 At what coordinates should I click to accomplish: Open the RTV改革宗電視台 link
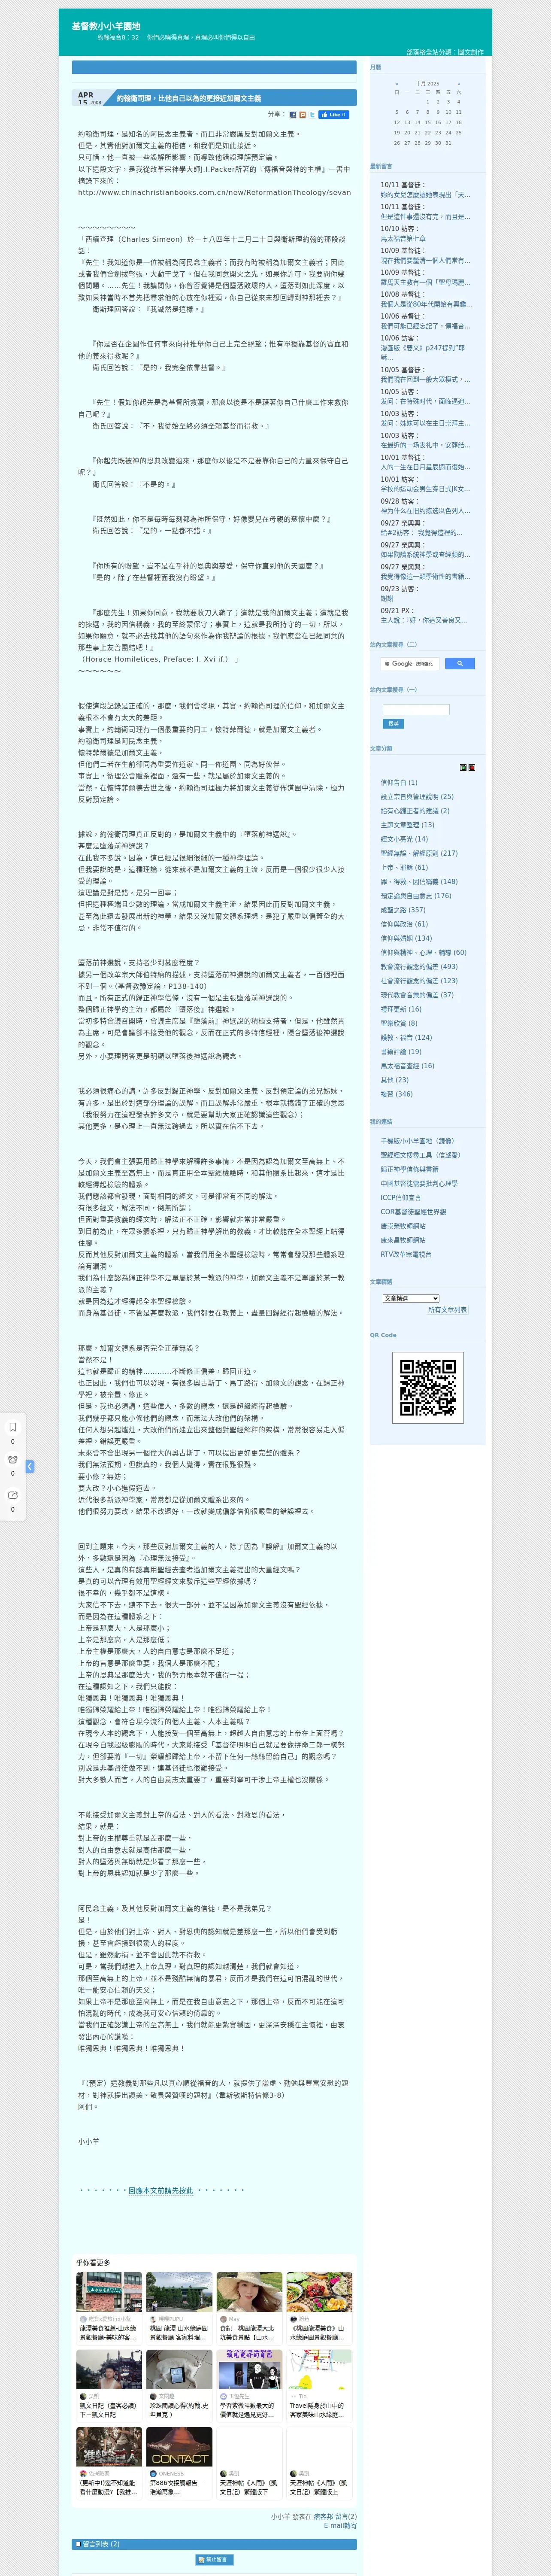[x=406, y=1254]
